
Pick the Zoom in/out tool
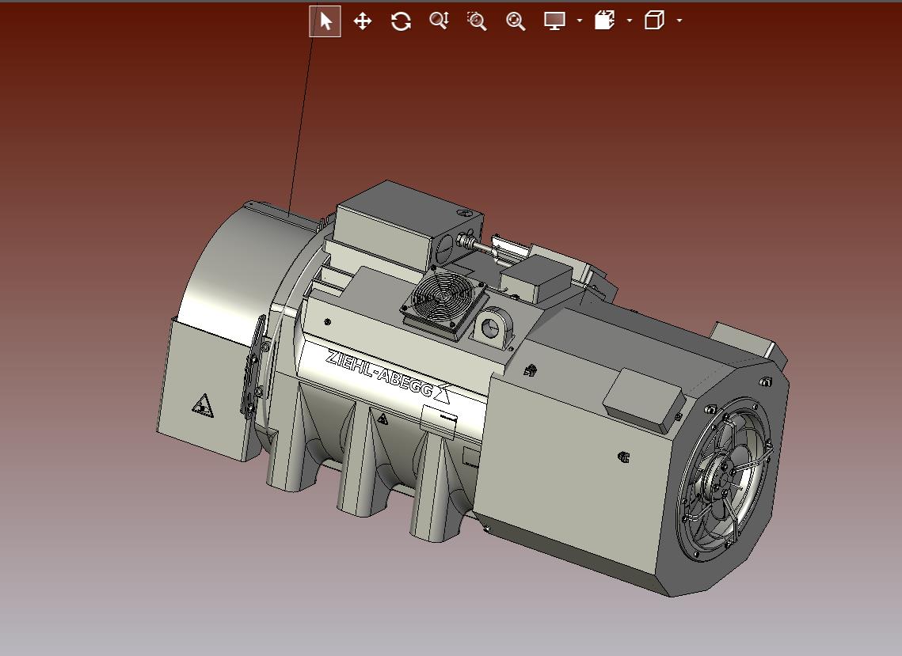pyautogui.click(x=440, y=21)
